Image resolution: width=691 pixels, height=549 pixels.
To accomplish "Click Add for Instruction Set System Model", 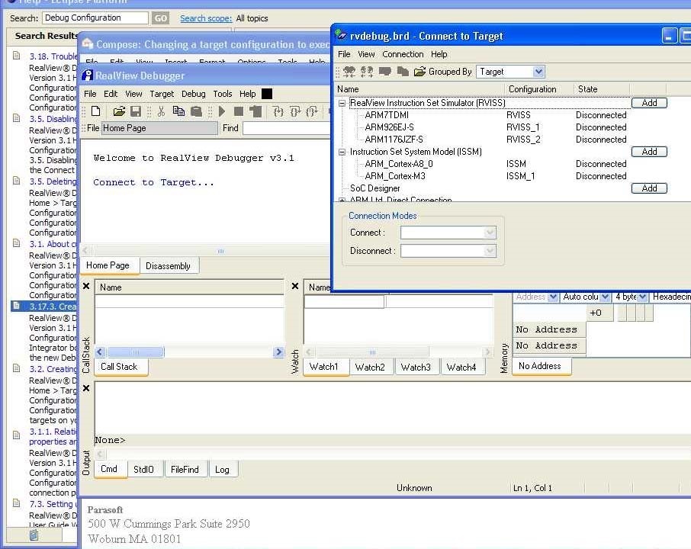I will click(649, 152).
